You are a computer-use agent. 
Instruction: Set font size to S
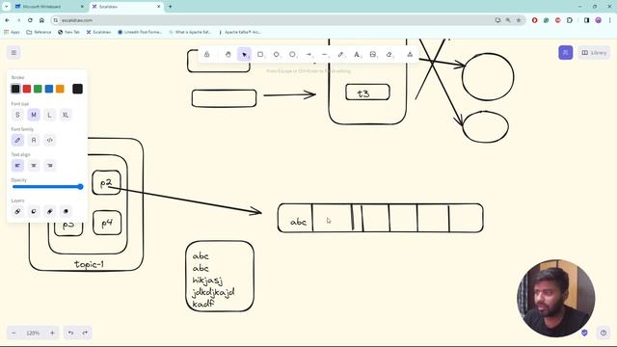[17, 115]
